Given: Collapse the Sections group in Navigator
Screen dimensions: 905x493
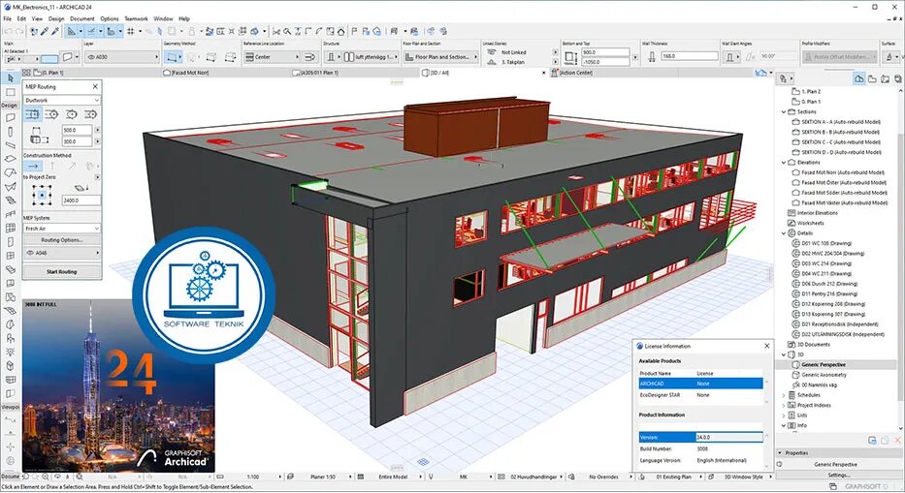Looking at the screenshot, I should point(783,111).
